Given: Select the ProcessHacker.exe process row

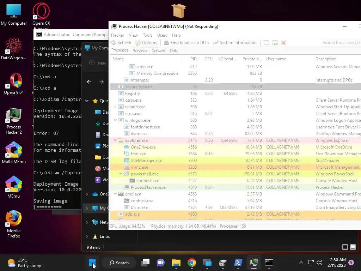Looking at the screenshot, I should (235, 187).
